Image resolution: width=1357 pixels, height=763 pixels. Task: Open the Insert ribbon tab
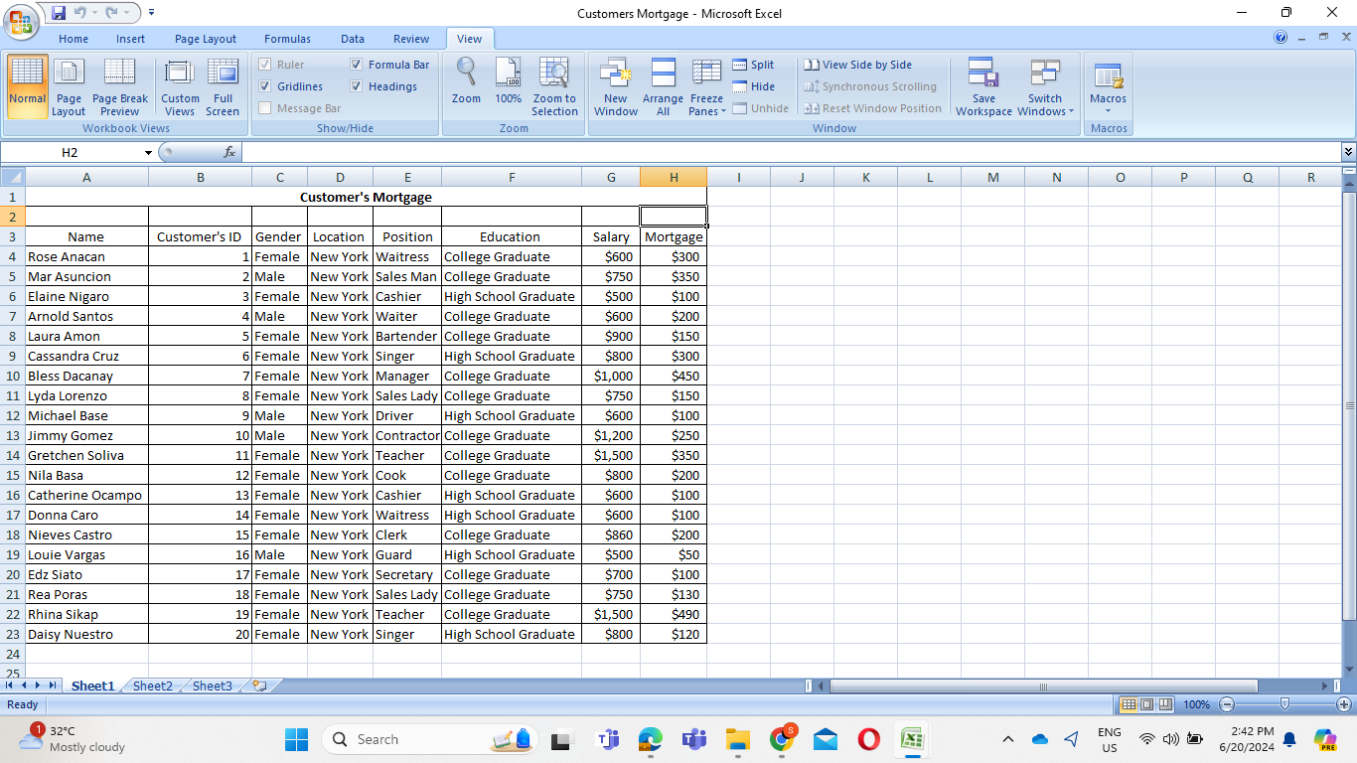click(x=130, y=39)
